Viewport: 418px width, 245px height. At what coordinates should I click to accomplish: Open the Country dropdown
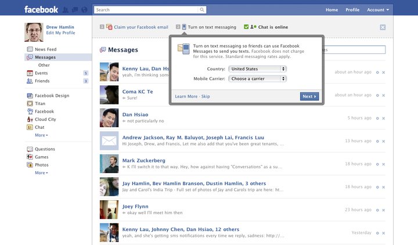tap(258, 69)
